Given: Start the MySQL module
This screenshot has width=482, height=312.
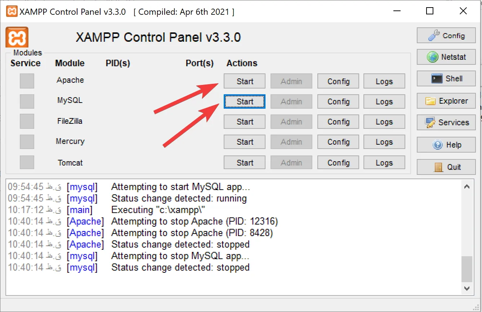Looking at the screenshot, I should pyautogui.click(x=245, y=101).
